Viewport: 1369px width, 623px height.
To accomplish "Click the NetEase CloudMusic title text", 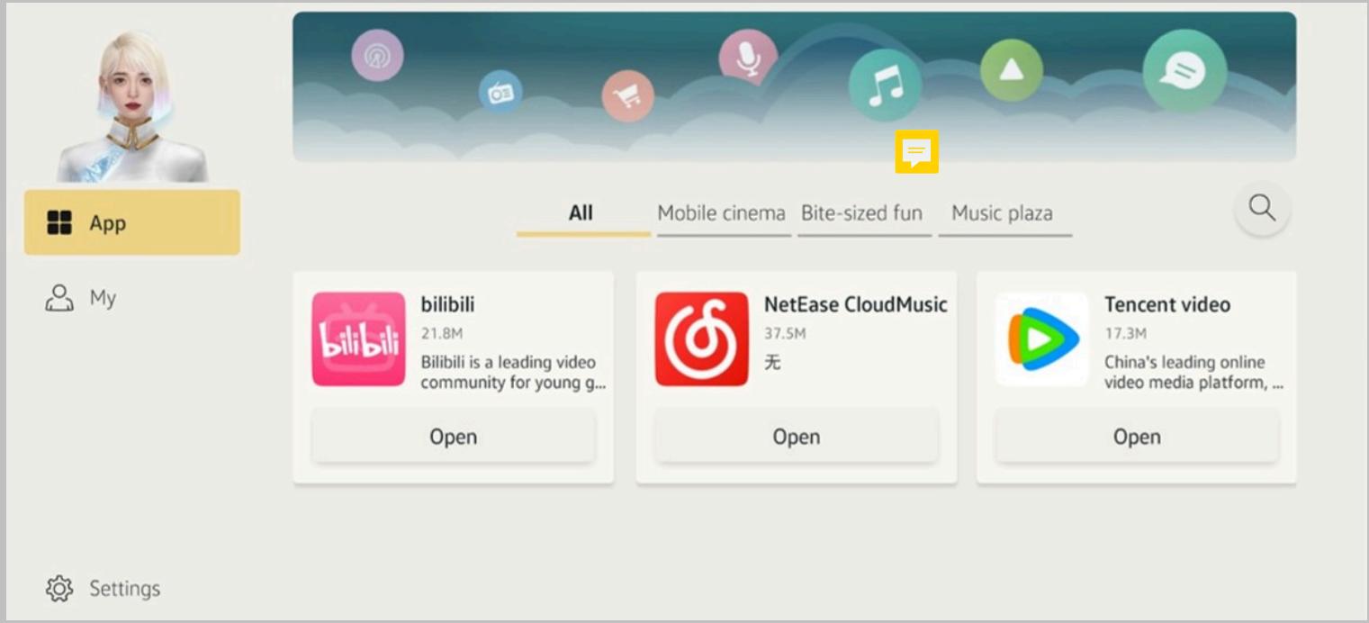I will click(x=856, y=304).
